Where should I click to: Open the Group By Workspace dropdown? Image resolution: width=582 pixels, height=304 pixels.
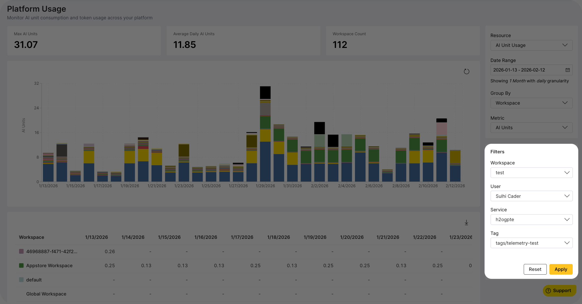coord(531,103)
